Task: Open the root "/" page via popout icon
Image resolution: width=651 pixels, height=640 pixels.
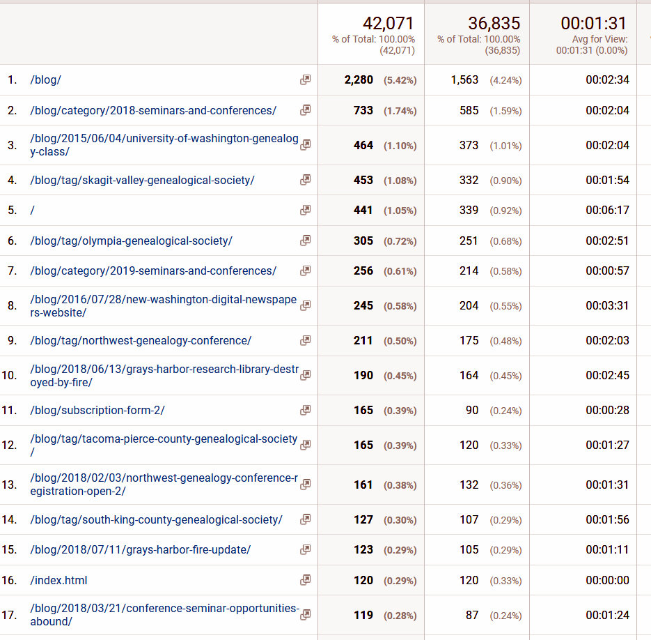Action: pos(305,210)
